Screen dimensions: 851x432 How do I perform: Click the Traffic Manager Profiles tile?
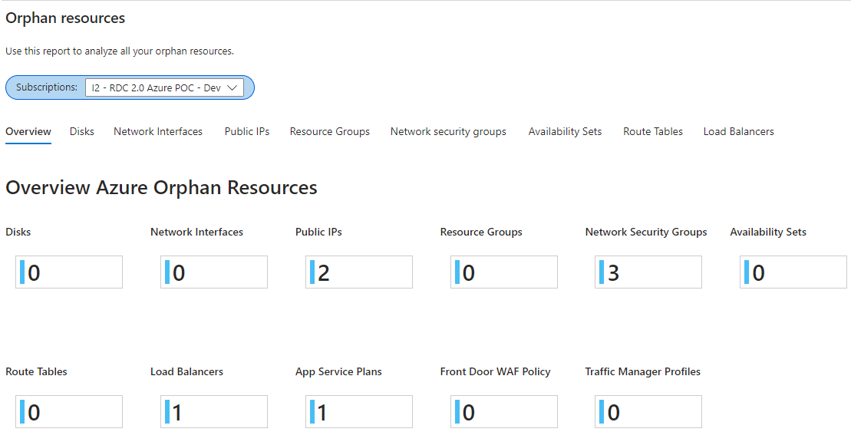pos(648,412)
